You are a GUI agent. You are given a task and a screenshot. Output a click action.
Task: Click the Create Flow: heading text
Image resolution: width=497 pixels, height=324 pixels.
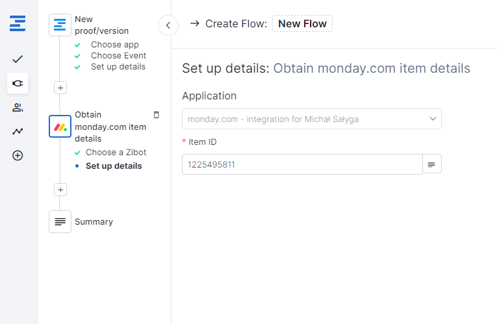(x=236, y=24)
